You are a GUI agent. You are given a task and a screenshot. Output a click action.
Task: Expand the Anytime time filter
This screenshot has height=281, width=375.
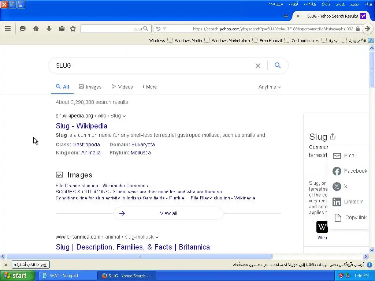270,87
